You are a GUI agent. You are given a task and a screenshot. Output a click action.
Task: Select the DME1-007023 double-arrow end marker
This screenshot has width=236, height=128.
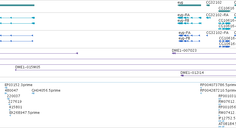[174, 53]
